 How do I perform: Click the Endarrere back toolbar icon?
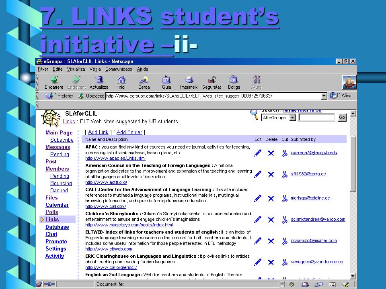(x=54, y=79)
